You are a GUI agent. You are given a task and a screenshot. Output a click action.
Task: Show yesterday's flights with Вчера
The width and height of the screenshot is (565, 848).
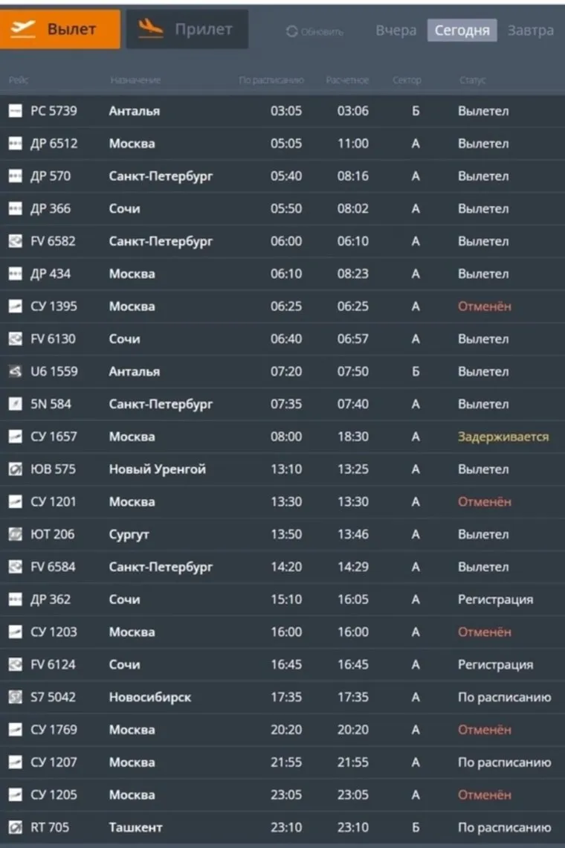[395, 30]
